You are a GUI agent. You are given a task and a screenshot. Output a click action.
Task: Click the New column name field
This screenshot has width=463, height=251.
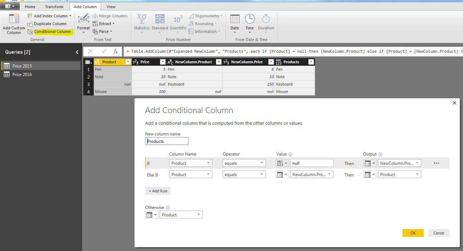click(167, 141)
